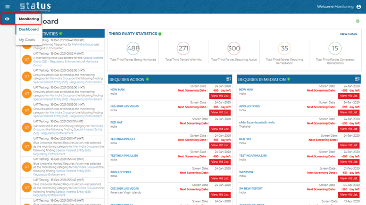
Task: Open NEW MAN in Requires Remediation list
Action: coord(246,90)
